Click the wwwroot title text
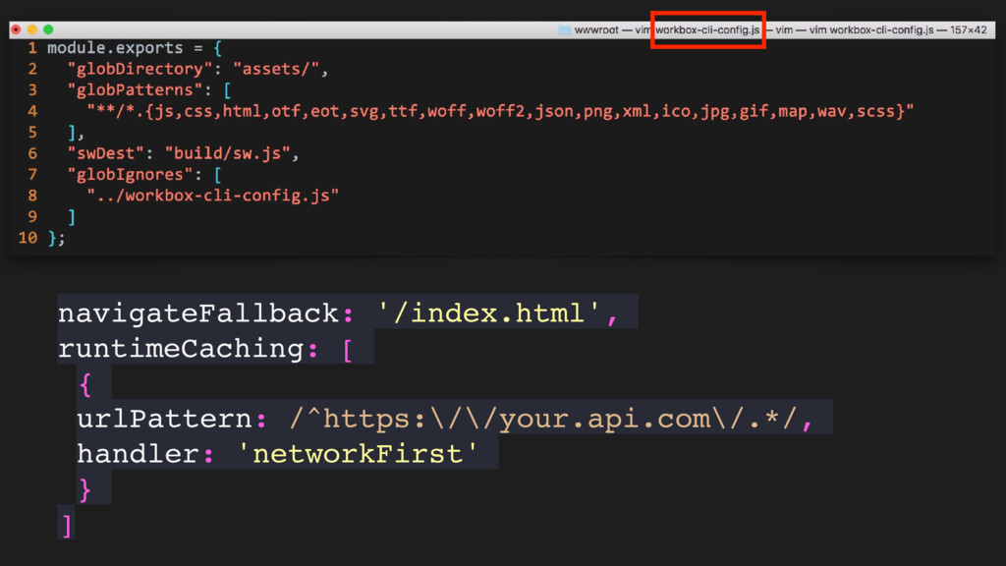1006x566 pixels. pos(596,29)
